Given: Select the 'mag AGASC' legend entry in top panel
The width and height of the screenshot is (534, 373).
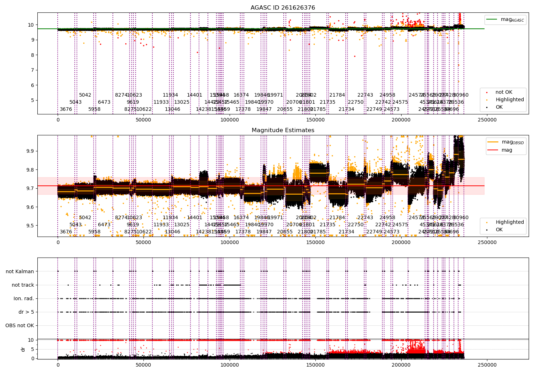Looking at the screenshot, I should 506,20.
